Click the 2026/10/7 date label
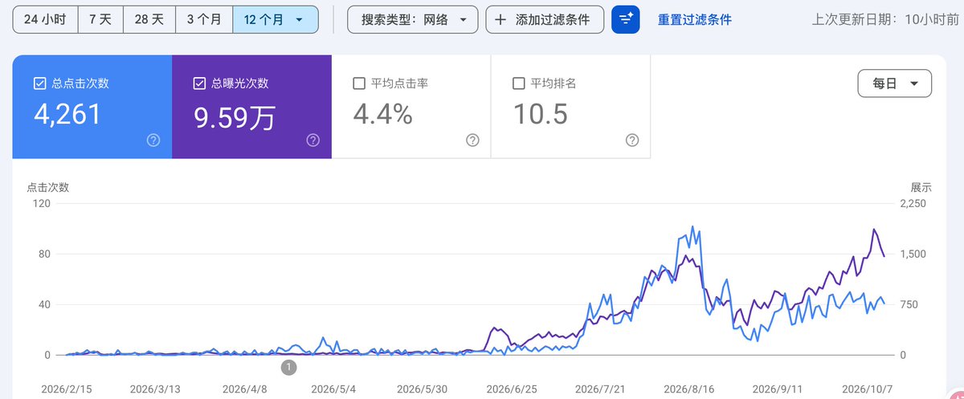 pyautogui.click(x=866, y=389)
